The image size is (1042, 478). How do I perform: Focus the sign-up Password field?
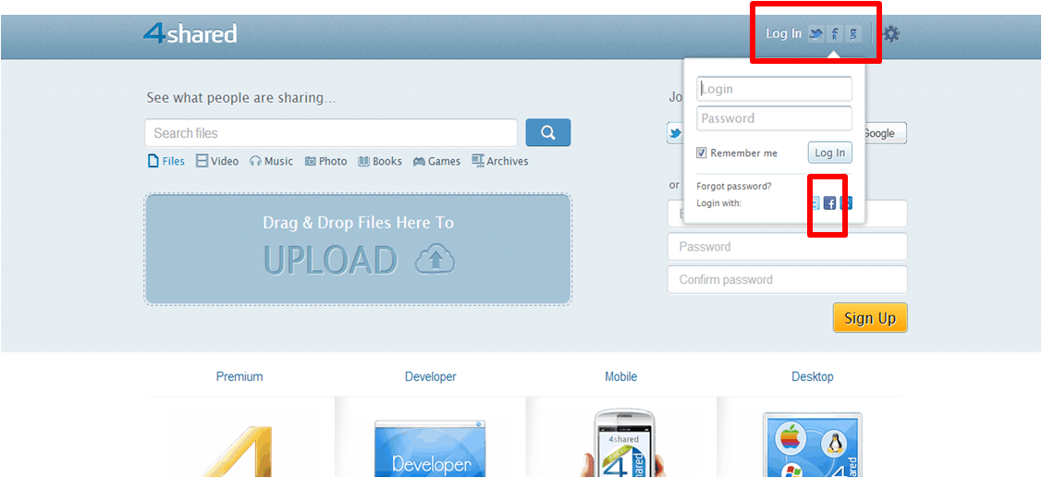point(788,247)
